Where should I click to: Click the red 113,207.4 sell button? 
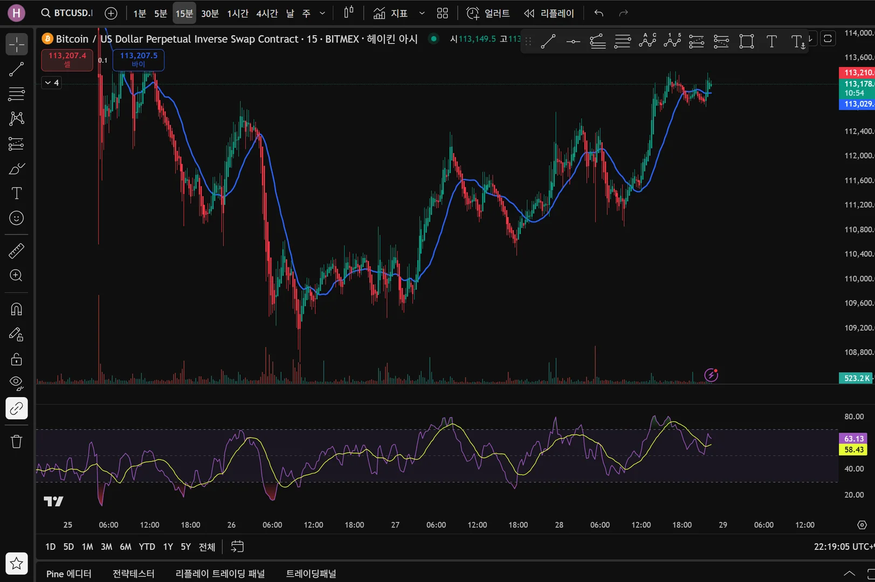tap(67, 59)
